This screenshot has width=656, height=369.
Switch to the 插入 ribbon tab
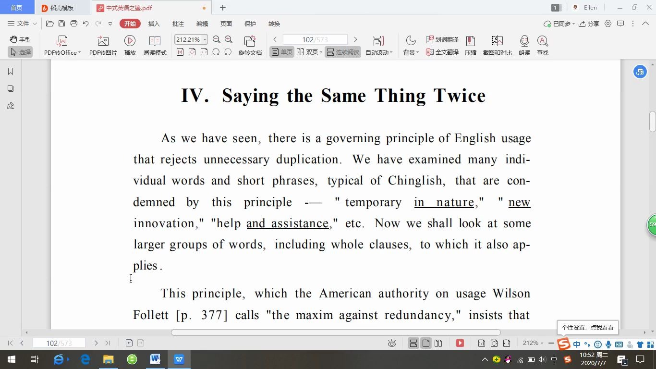point(154,24)
